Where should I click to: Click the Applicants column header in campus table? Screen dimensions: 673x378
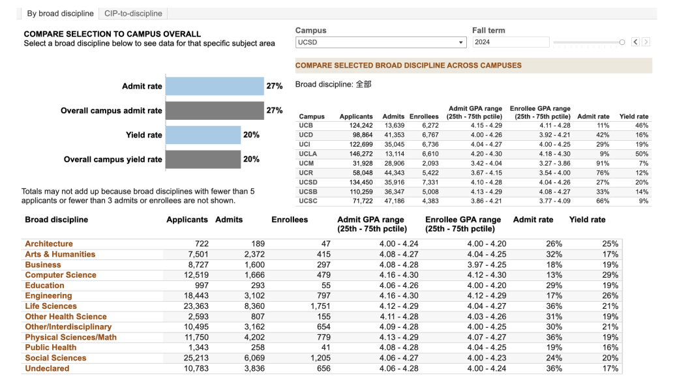[356, 117]
